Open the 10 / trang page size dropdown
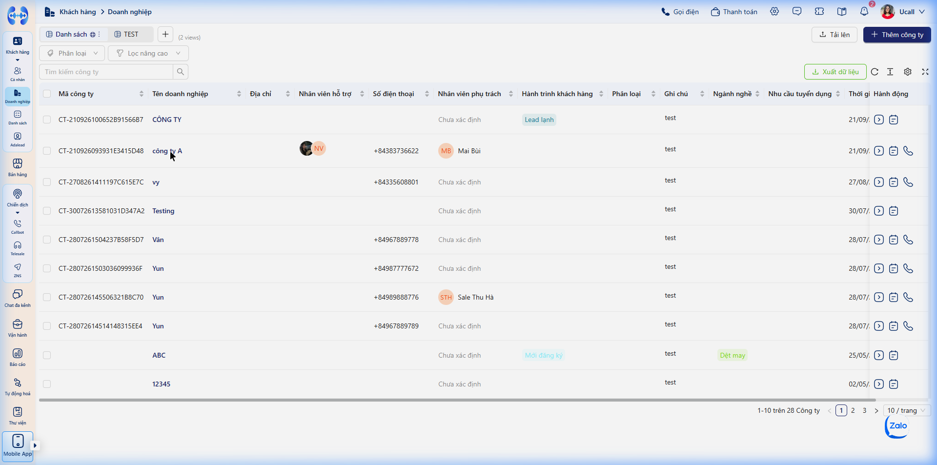Screen dimensions: 937x465 click(907, 410)
